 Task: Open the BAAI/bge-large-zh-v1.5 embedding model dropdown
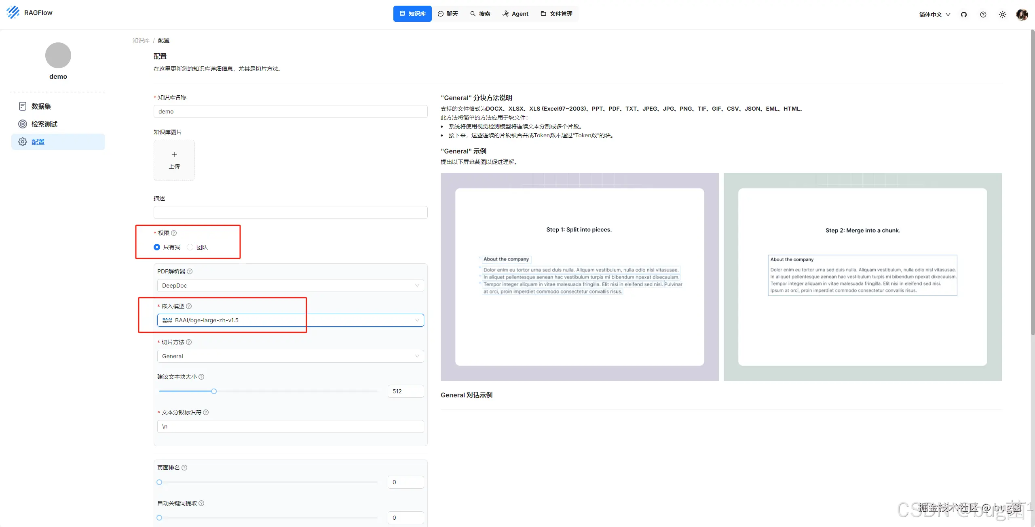(x=290, y=320)
